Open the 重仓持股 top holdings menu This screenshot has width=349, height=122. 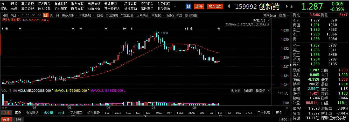(x=61, y=4)
